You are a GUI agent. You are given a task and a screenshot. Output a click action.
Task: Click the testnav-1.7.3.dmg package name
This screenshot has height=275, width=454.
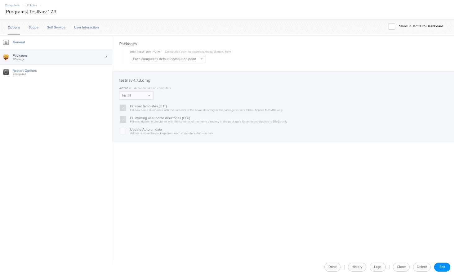pos(135,80)
